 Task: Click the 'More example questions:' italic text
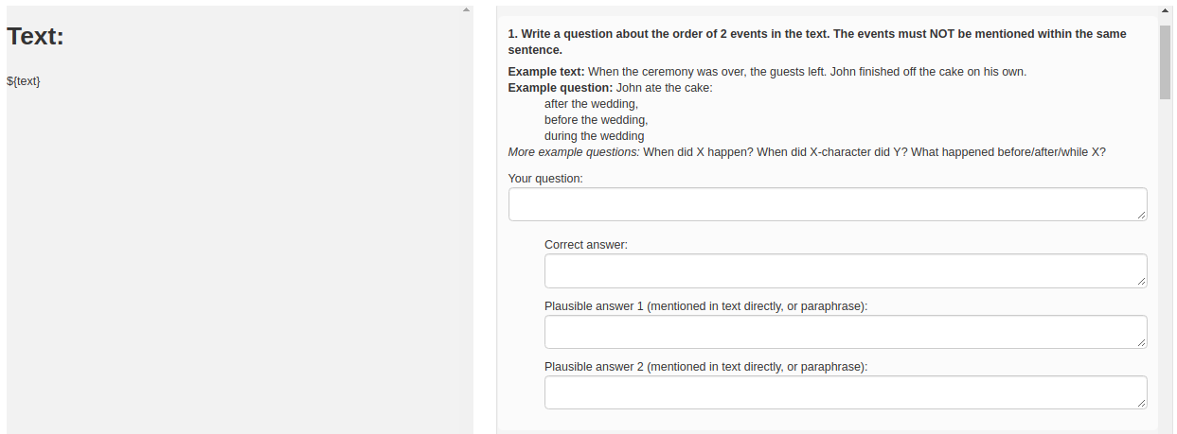574,151
